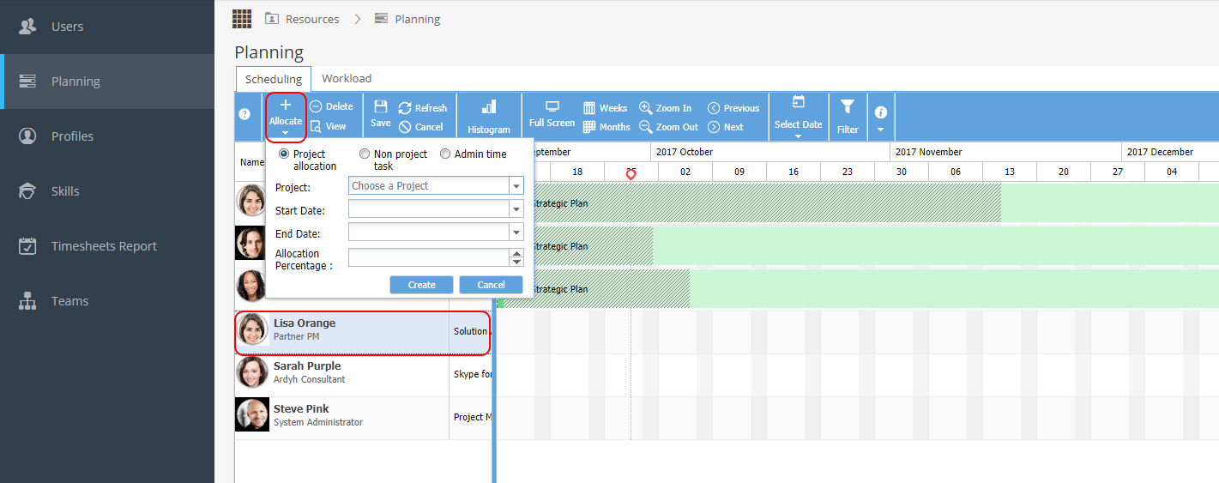
Task: Open Timesheets Report in sidebar
Action: 104,246
